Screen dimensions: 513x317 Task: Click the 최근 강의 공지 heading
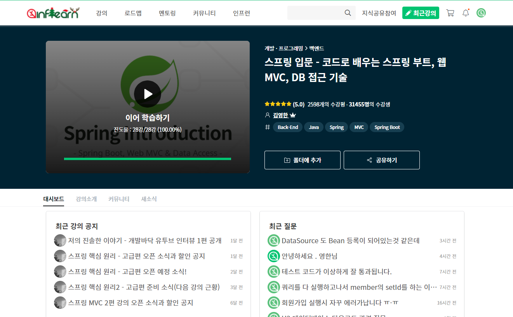pos(77,226)
